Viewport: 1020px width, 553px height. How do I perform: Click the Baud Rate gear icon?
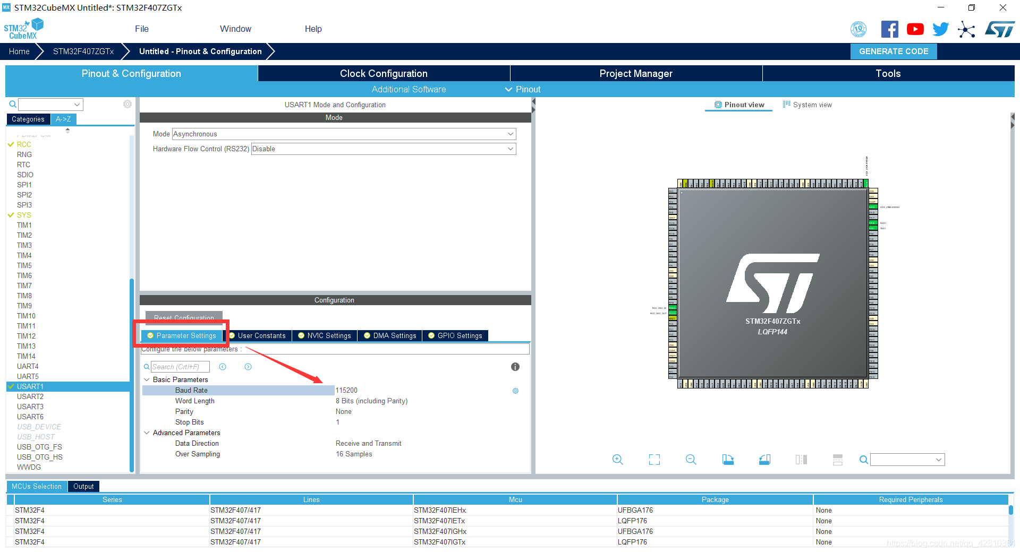tap(515, 391)
